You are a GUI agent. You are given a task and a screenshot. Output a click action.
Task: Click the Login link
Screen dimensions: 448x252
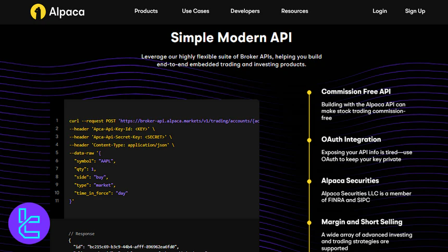pyautogui.click(x=379, y=11)
